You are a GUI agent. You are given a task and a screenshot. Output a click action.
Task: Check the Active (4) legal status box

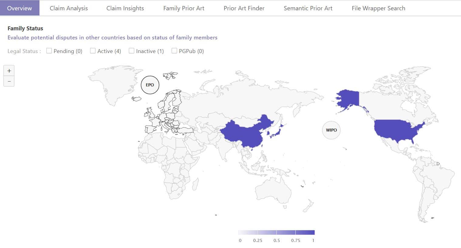[x=93, y=51]
